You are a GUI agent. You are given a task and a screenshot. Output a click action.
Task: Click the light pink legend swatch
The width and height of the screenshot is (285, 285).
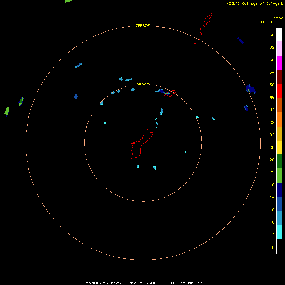pos(280,48)
